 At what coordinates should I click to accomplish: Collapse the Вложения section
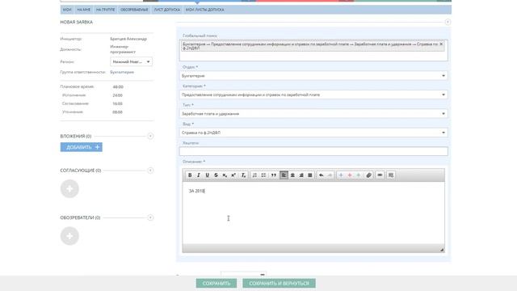pyautogui.click(x=150, y=136)
